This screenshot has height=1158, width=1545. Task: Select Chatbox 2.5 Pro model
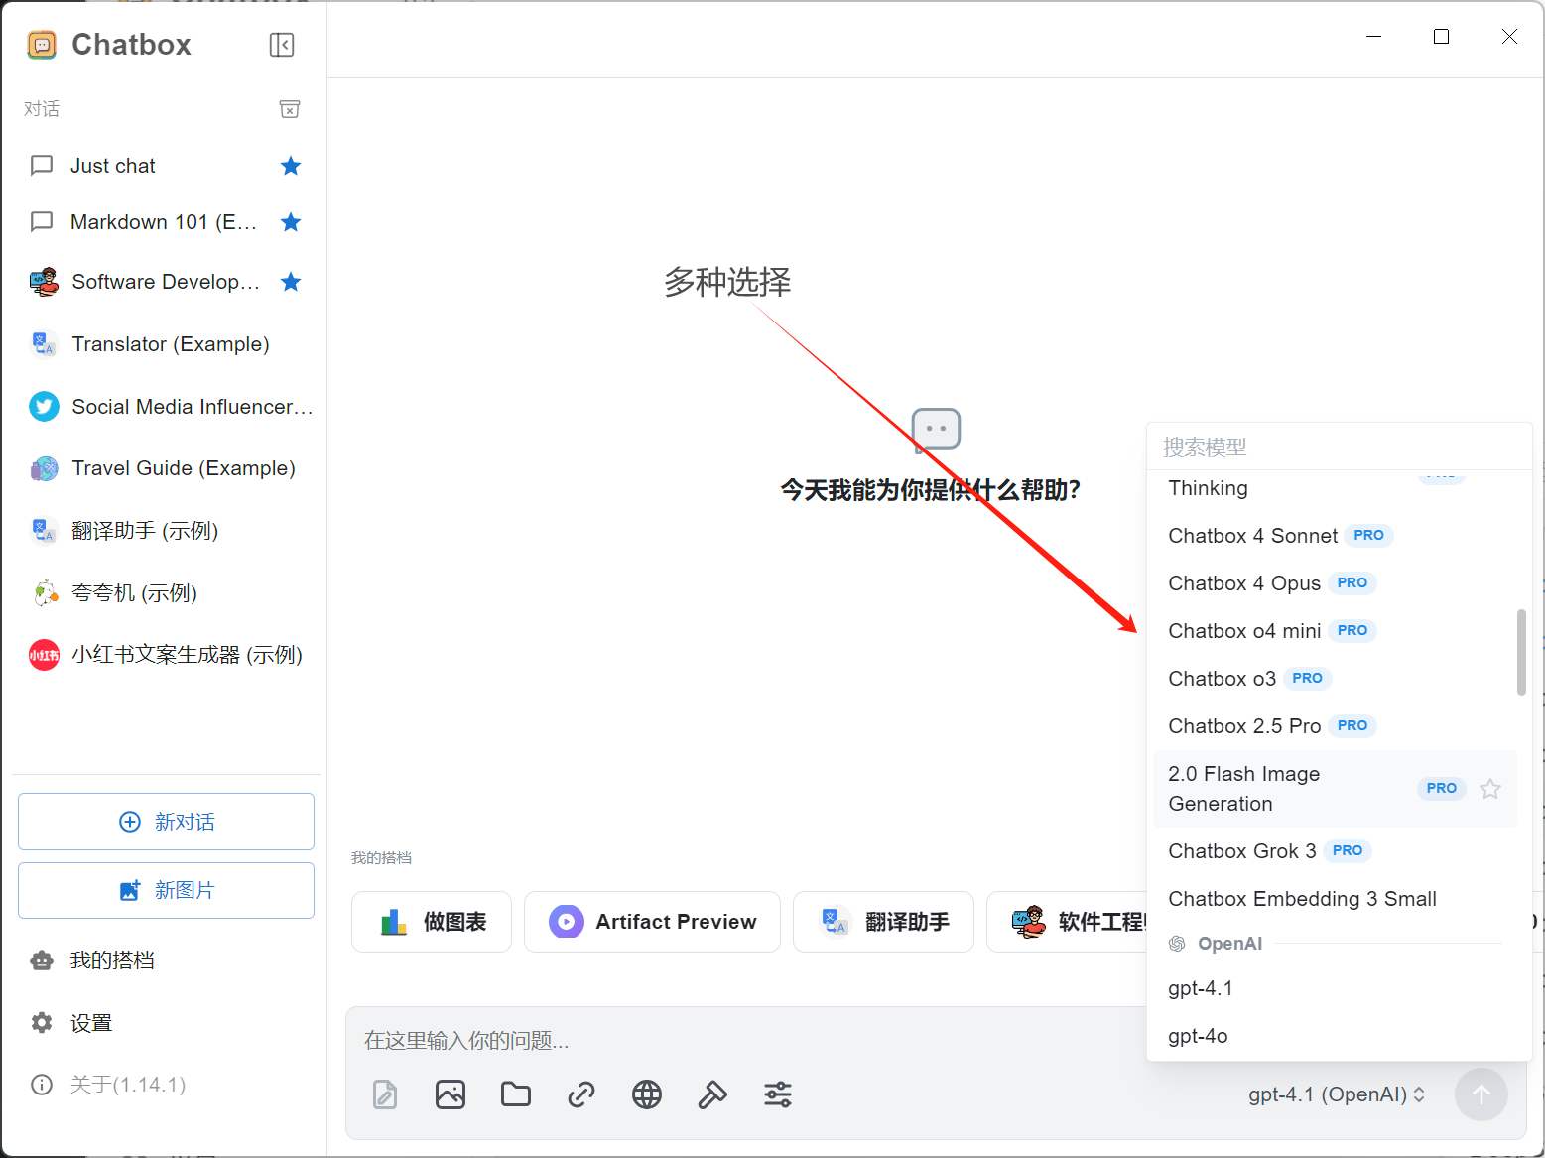click(1335, 726)
